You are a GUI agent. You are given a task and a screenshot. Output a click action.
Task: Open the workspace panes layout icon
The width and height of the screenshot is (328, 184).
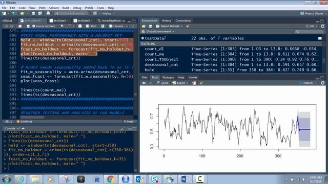coord(95,13)
